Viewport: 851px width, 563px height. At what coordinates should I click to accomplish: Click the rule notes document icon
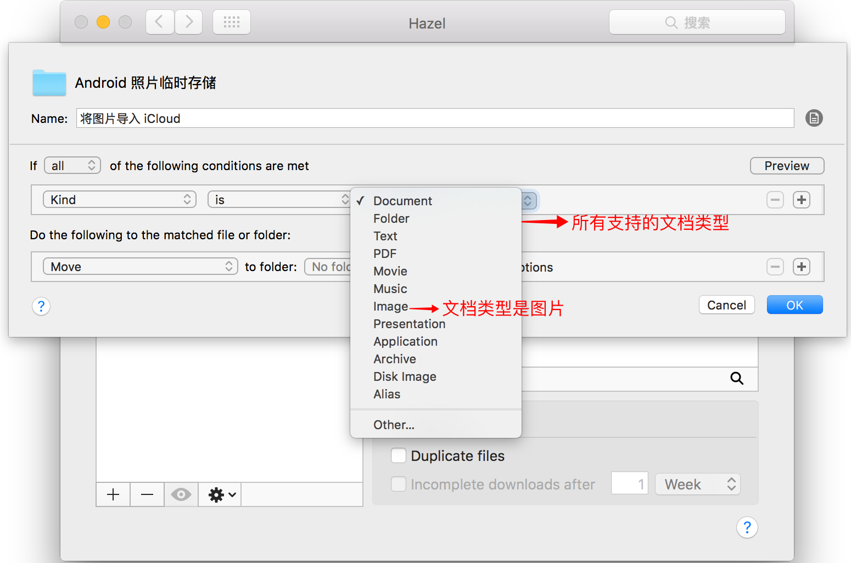point(814,118)
